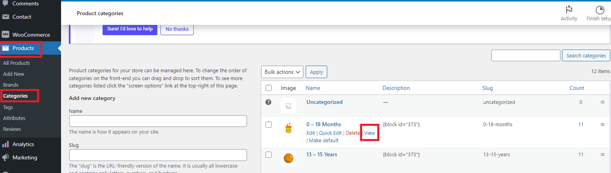The image size is (611, 173).
Task: Click the drag handle for 0 – 18 Months
Action: click(602, 124)
